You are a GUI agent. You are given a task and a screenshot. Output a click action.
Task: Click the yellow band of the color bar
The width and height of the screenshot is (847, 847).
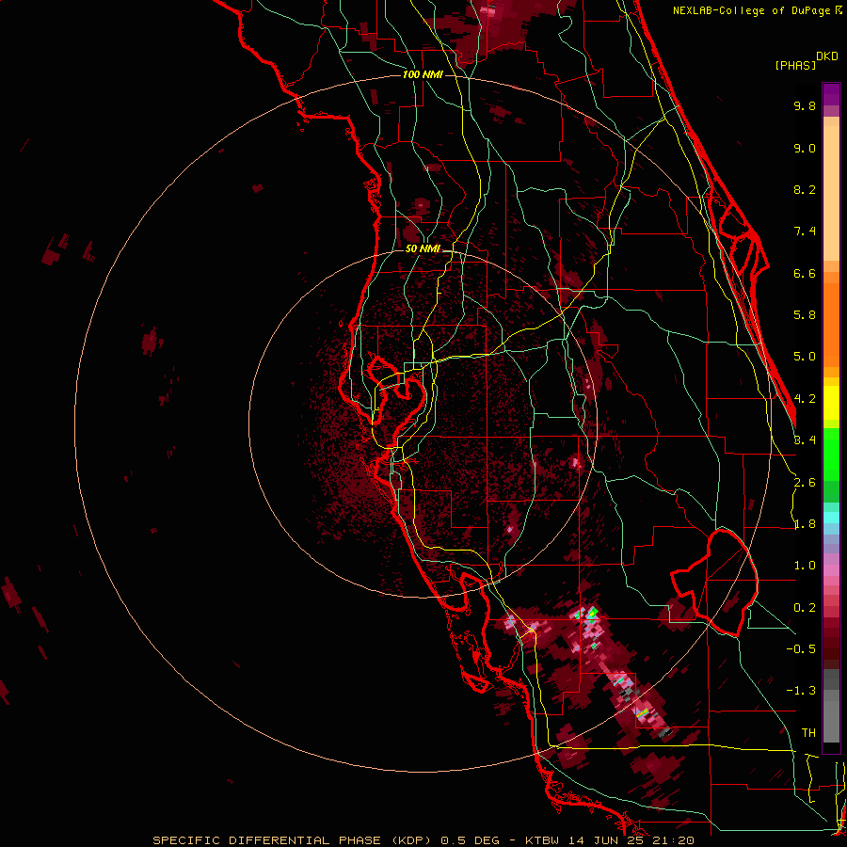coord(831,403)
